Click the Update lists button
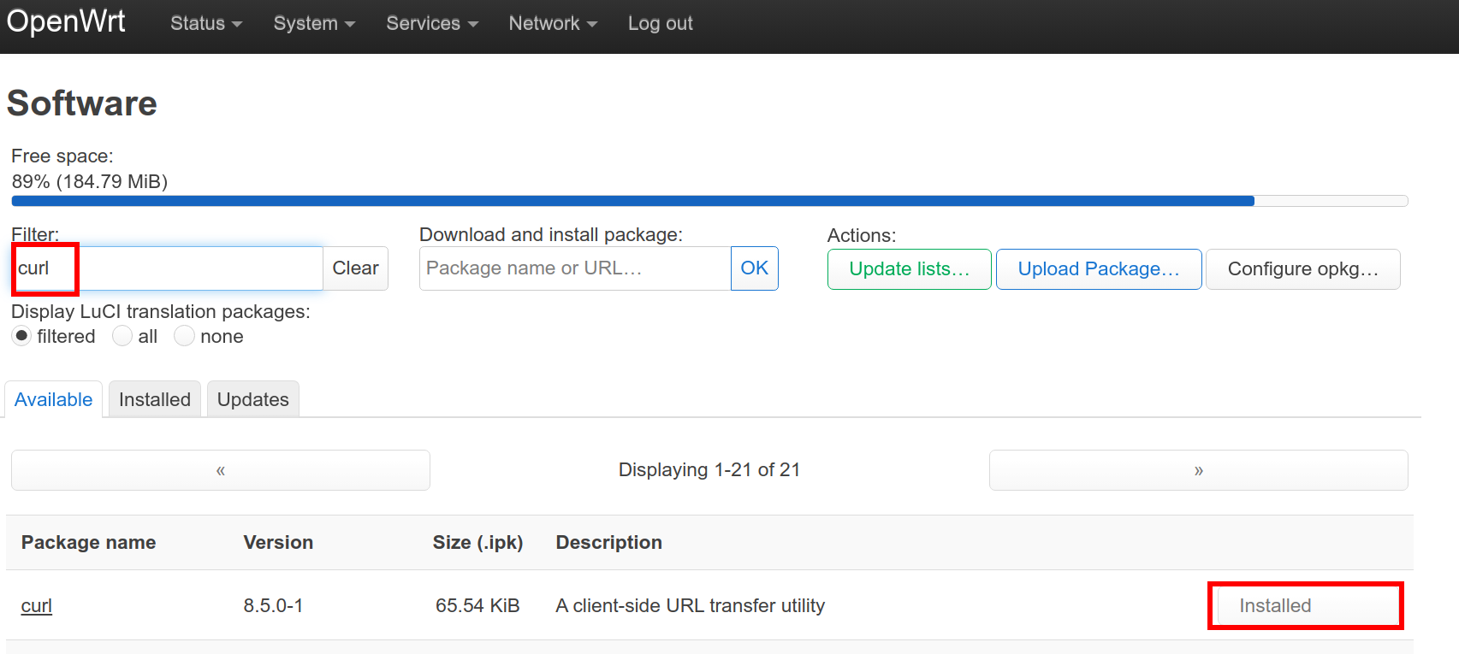 pos(909,269)
